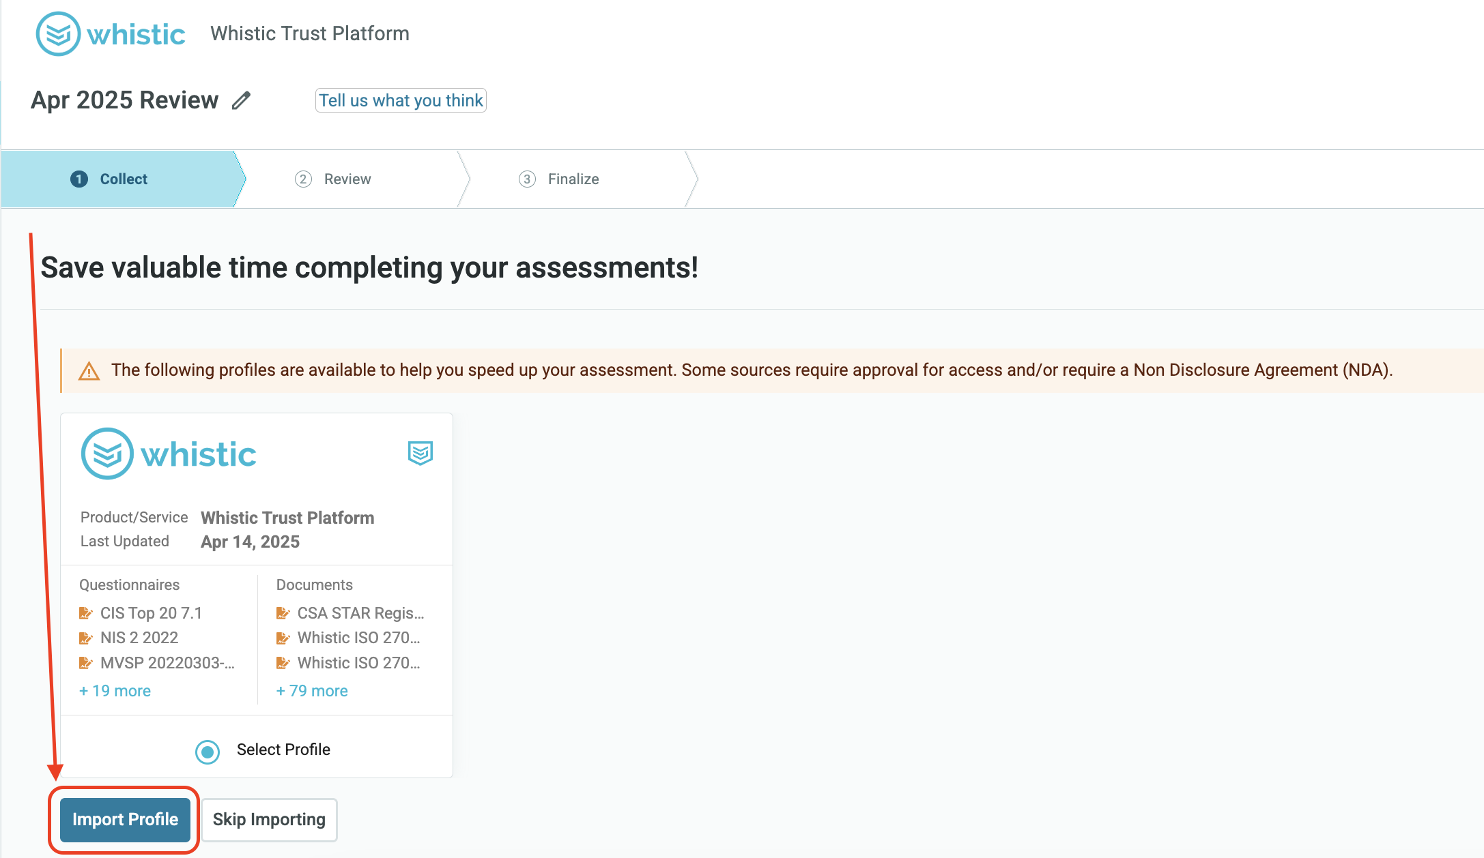Image resolution: width=1484 pixels, height=858 pixels.
Task: Click the CSA STAR Regis... document
Action: (360, 613)
